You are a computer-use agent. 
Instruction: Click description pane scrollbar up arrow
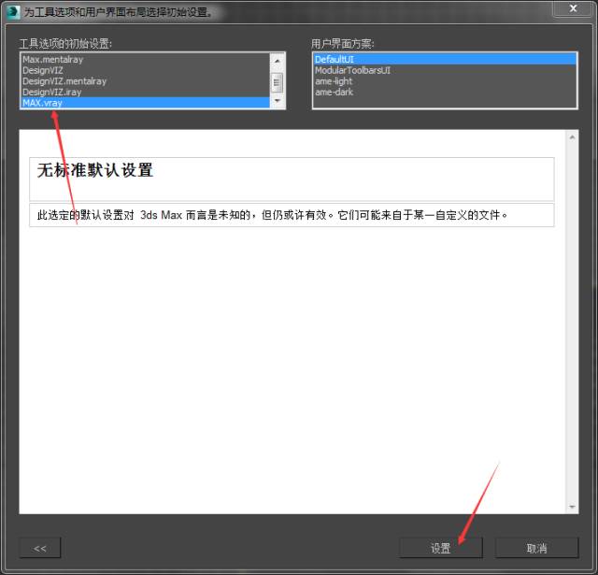572,137
